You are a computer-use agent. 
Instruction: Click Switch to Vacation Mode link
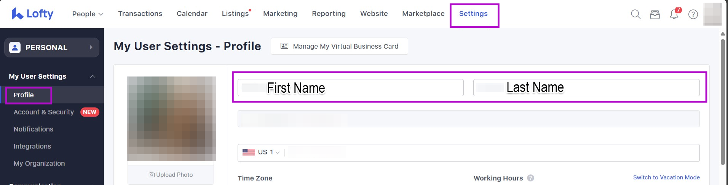pyautogui.click(x=666, y=177)
